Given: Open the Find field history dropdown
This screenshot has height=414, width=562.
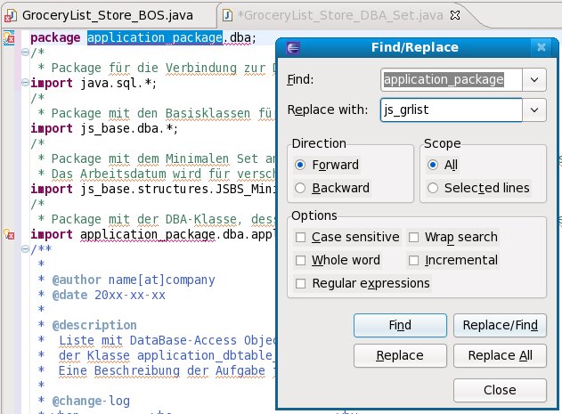Looking at the screenshot, I should click(534, 79).
